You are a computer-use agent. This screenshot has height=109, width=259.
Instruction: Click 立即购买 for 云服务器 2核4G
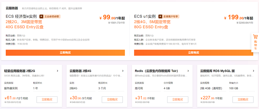tap(112, 100)
